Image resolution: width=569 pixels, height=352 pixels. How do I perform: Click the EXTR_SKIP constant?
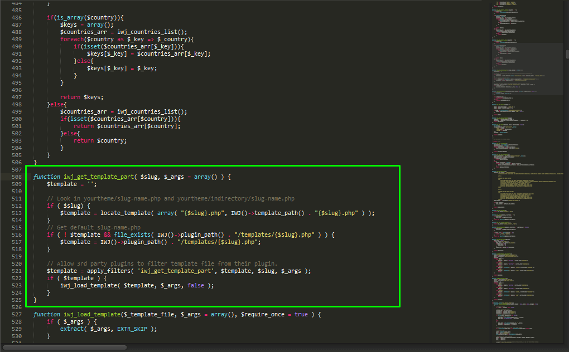[x=132, y=329]
